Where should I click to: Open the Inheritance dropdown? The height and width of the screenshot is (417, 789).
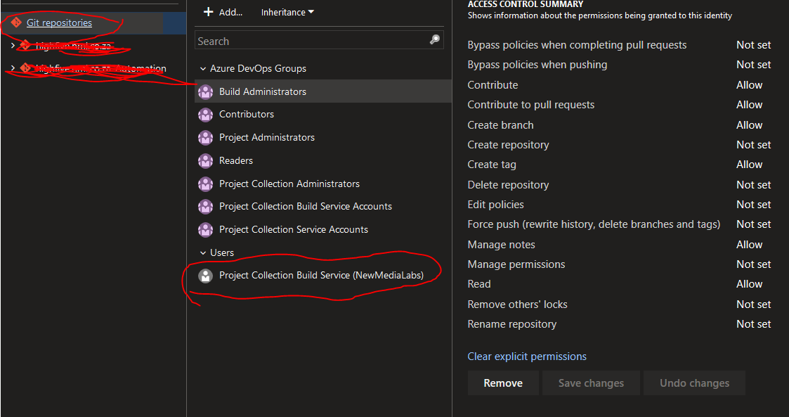tap(287, 12)
